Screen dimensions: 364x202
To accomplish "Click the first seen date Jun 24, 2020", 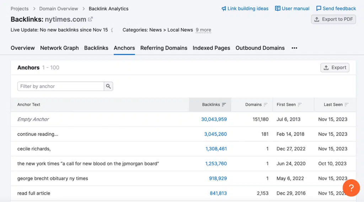I will [x=291, y=164].
